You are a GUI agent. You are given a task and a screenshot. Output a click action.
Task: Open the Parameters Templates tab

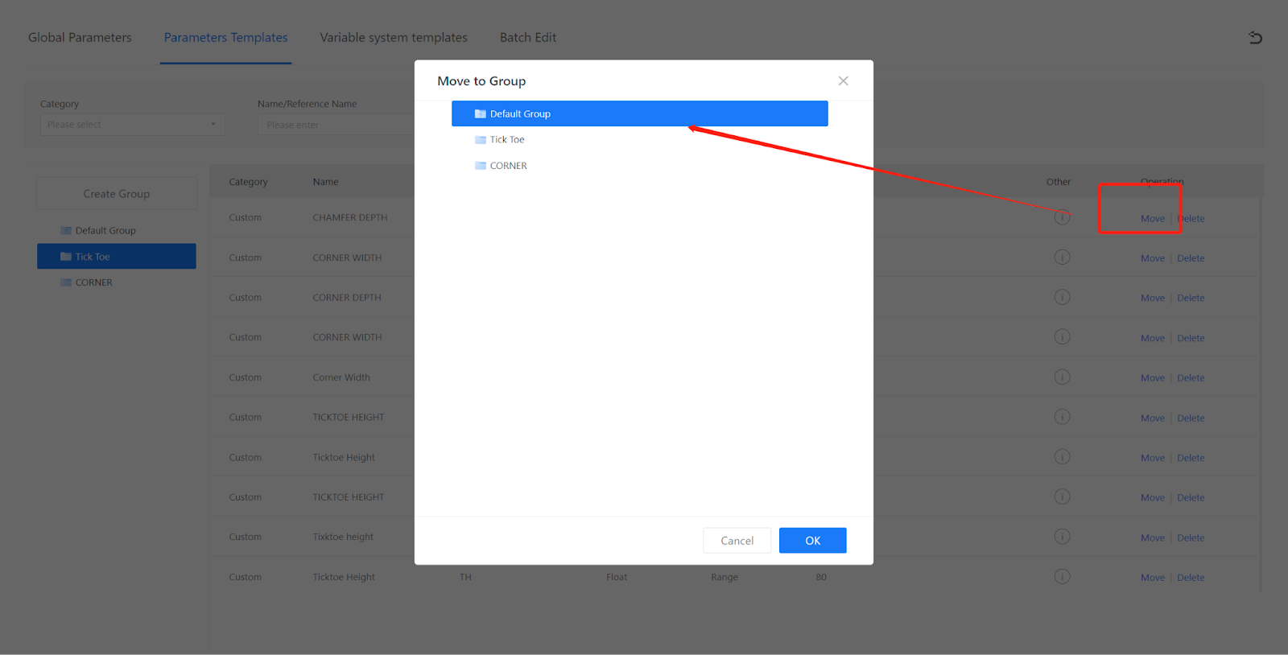point(225,38)
